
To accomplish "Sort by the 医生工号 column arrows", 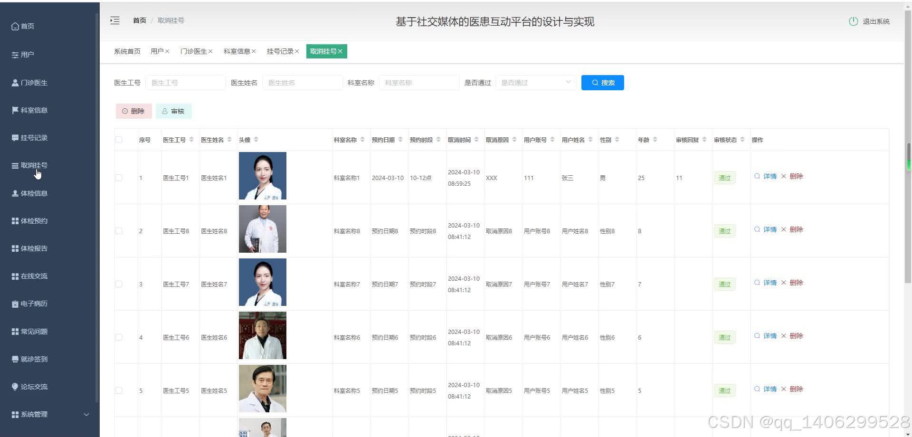I will [191, 140].
